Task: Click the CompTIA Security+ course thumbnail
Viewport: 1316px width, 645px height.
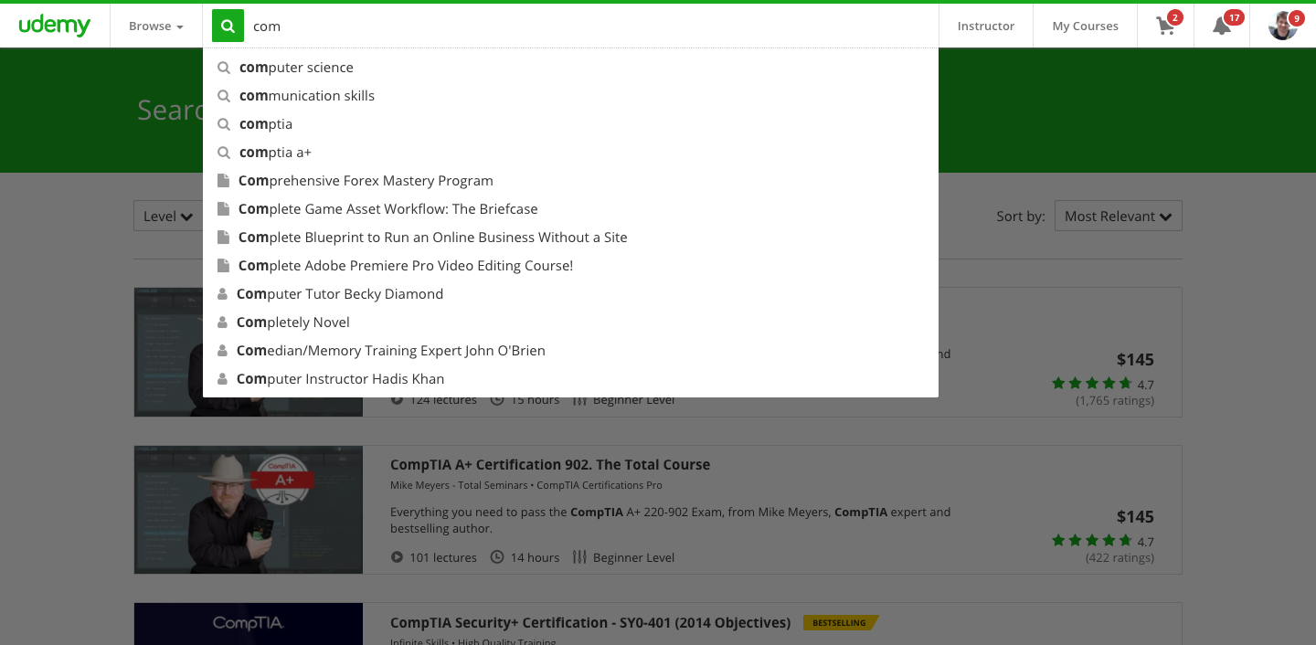Action: (249, 624)
